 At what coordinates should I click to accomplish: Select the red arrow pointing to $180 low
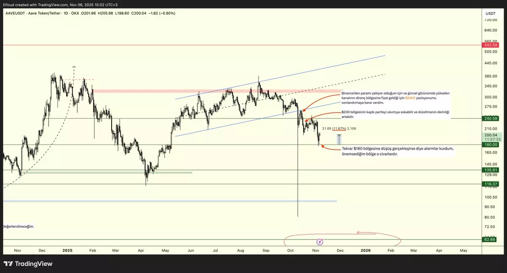330,148
